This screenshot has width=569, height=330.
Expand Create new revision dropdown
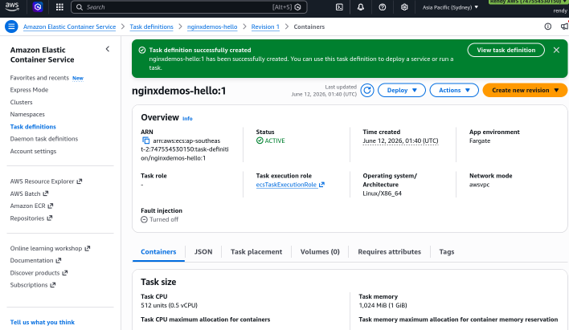[525, 90]
